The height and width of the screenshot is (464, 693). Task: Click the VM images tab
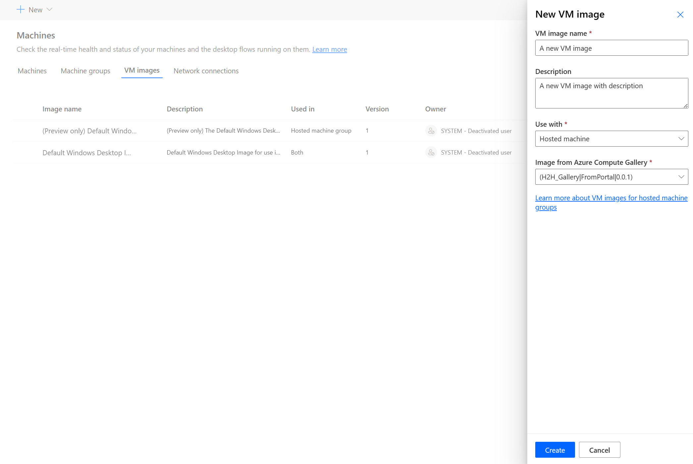(142, 70)
